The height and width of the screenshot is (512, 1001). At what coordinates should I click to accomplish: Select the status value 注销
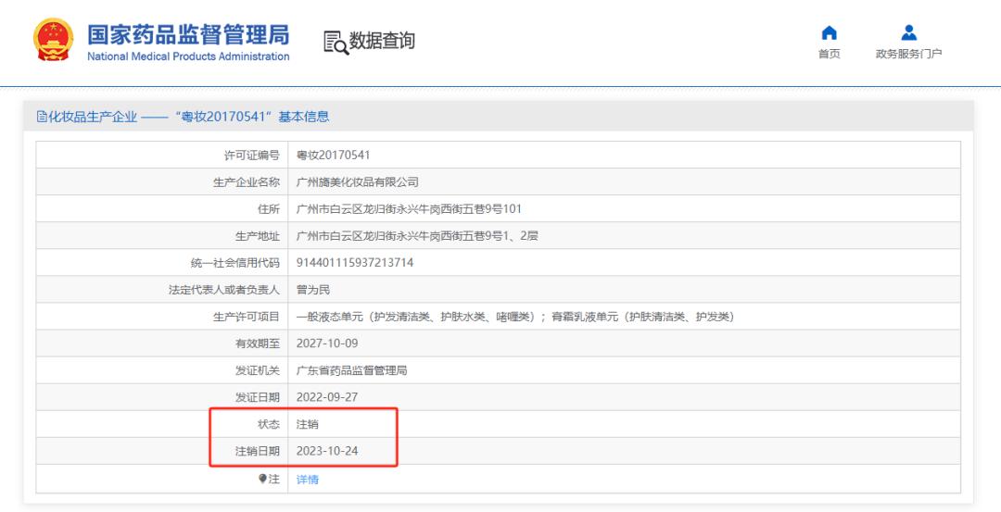coord(308,424)
